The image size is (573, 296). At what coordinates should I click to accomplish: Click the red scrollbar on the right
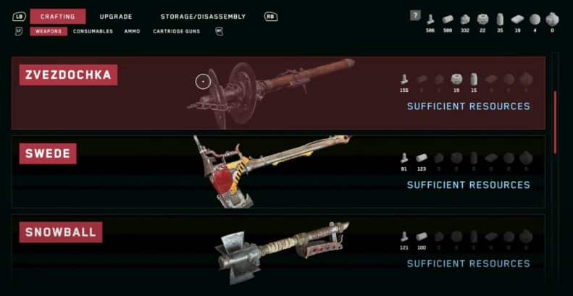pyautogui.click(x=555, y=122)
